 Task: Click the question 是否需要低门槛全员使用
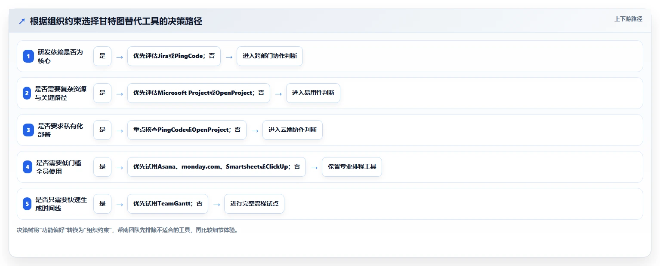pos(59,167)
